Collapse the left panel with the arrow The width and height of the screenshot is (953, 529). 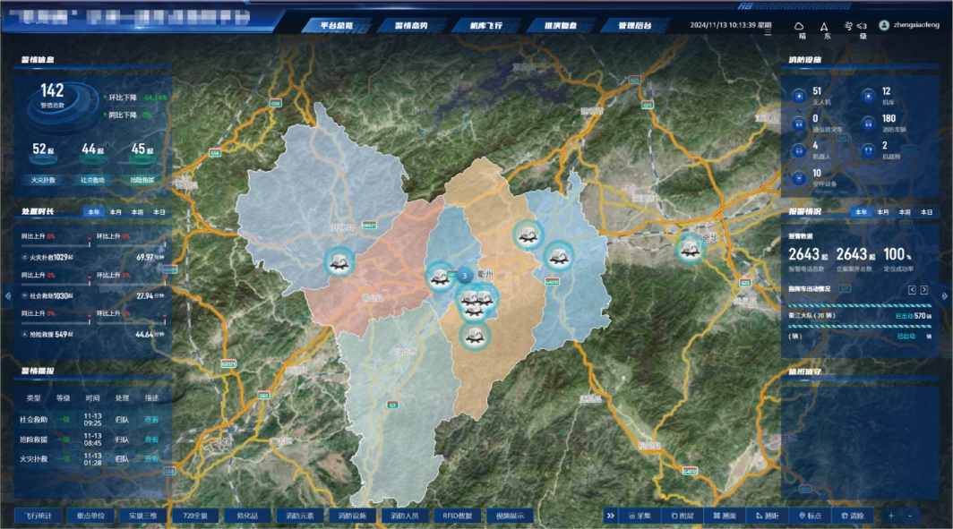click(x=6, y=294)
